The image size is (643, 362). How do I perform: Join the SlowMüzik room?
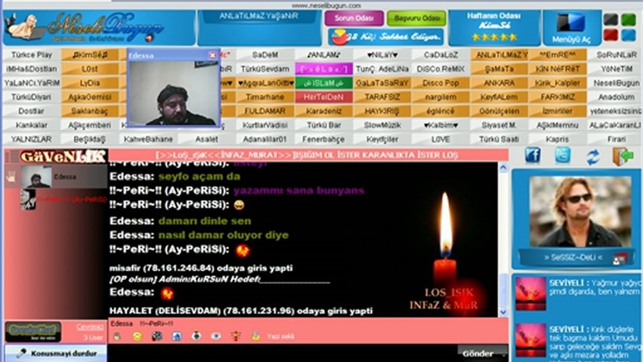(382, 125)
